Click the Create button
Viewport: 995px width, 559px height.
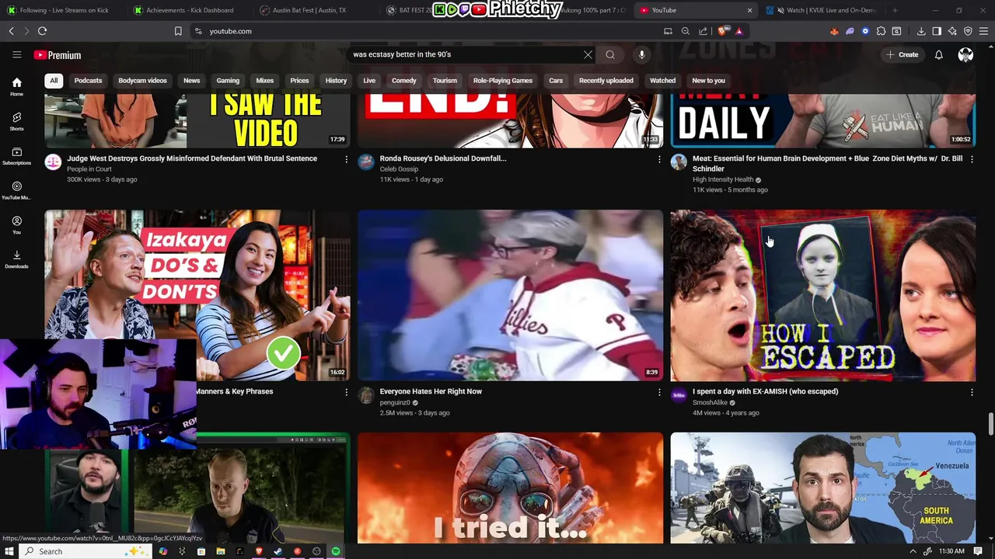pos(902,54)
